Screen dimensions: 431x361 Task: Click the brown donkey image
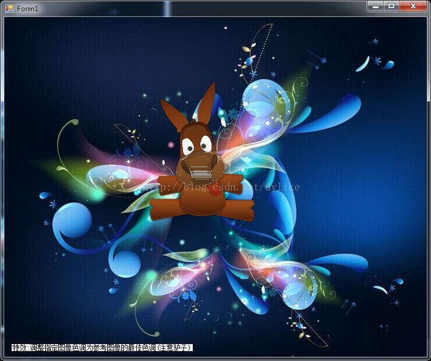tap(202, 153)
